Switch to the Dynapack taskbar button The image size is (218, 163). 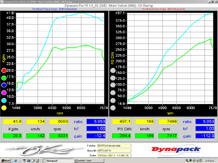pyautogui.click(x=58, y=161)
